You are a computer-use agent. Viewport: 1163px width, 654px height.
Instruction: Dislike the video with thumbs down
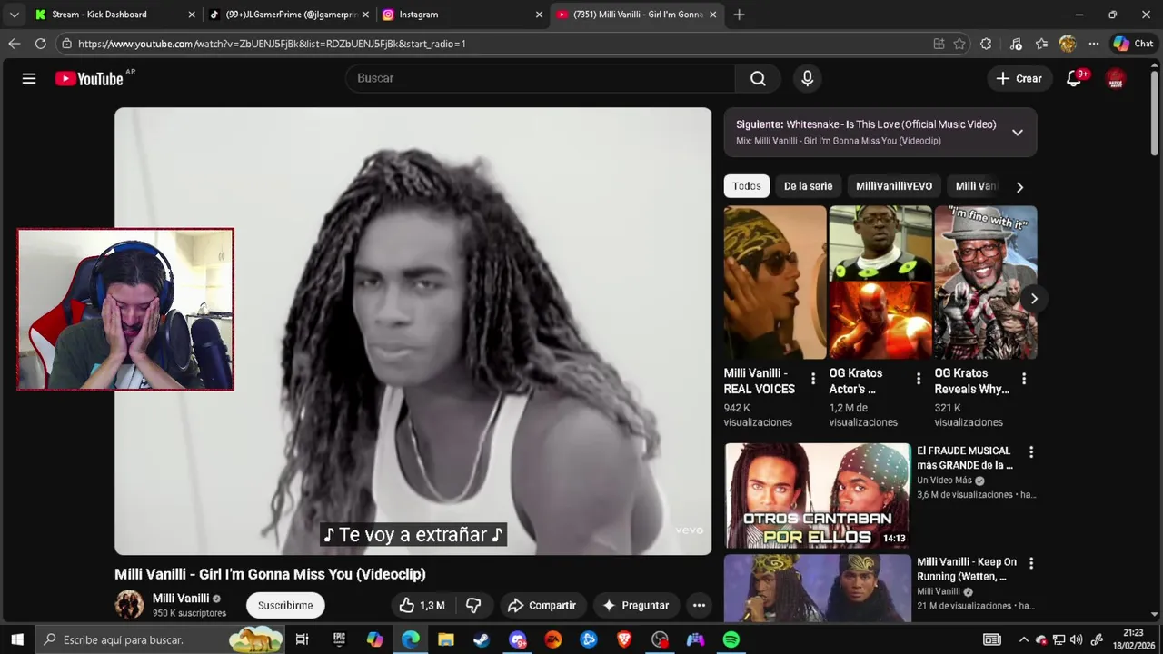(473, 606)
